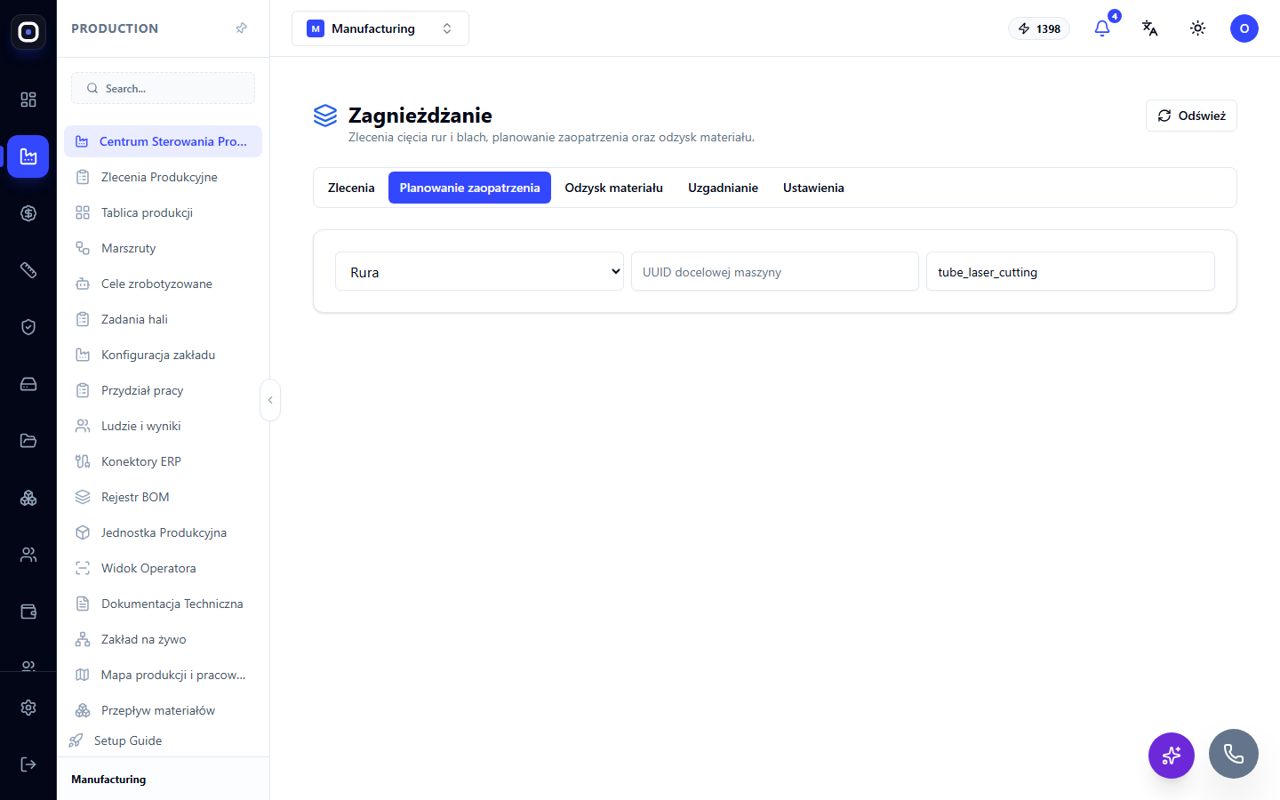Click the tube_laser_cutting input field
The width and height of the screenshot is (1280, 800).
pyautogui.click(x=1070, y=272)
